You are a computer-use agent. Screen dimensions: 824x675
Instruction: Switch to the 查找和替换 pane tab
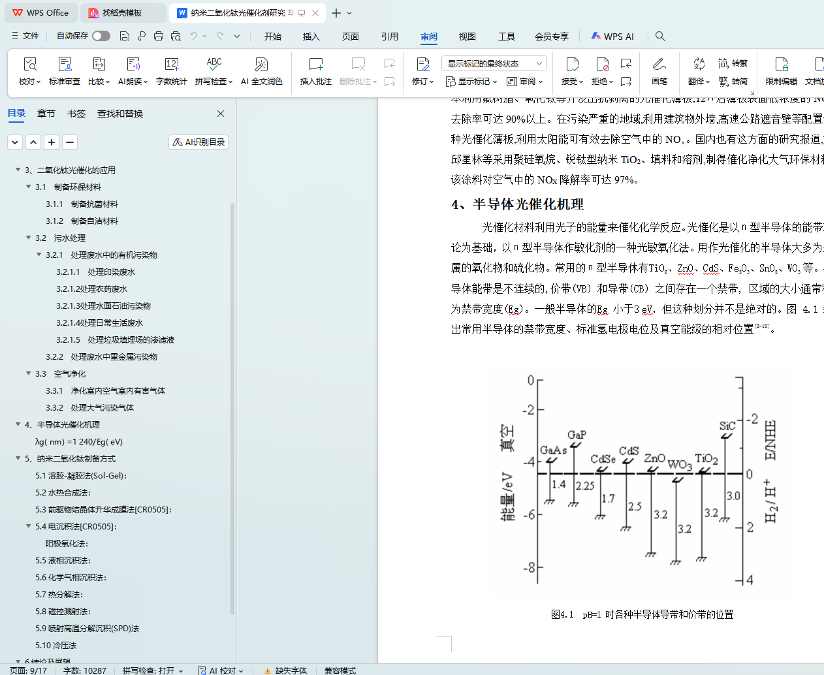click(x=120, y=114)
